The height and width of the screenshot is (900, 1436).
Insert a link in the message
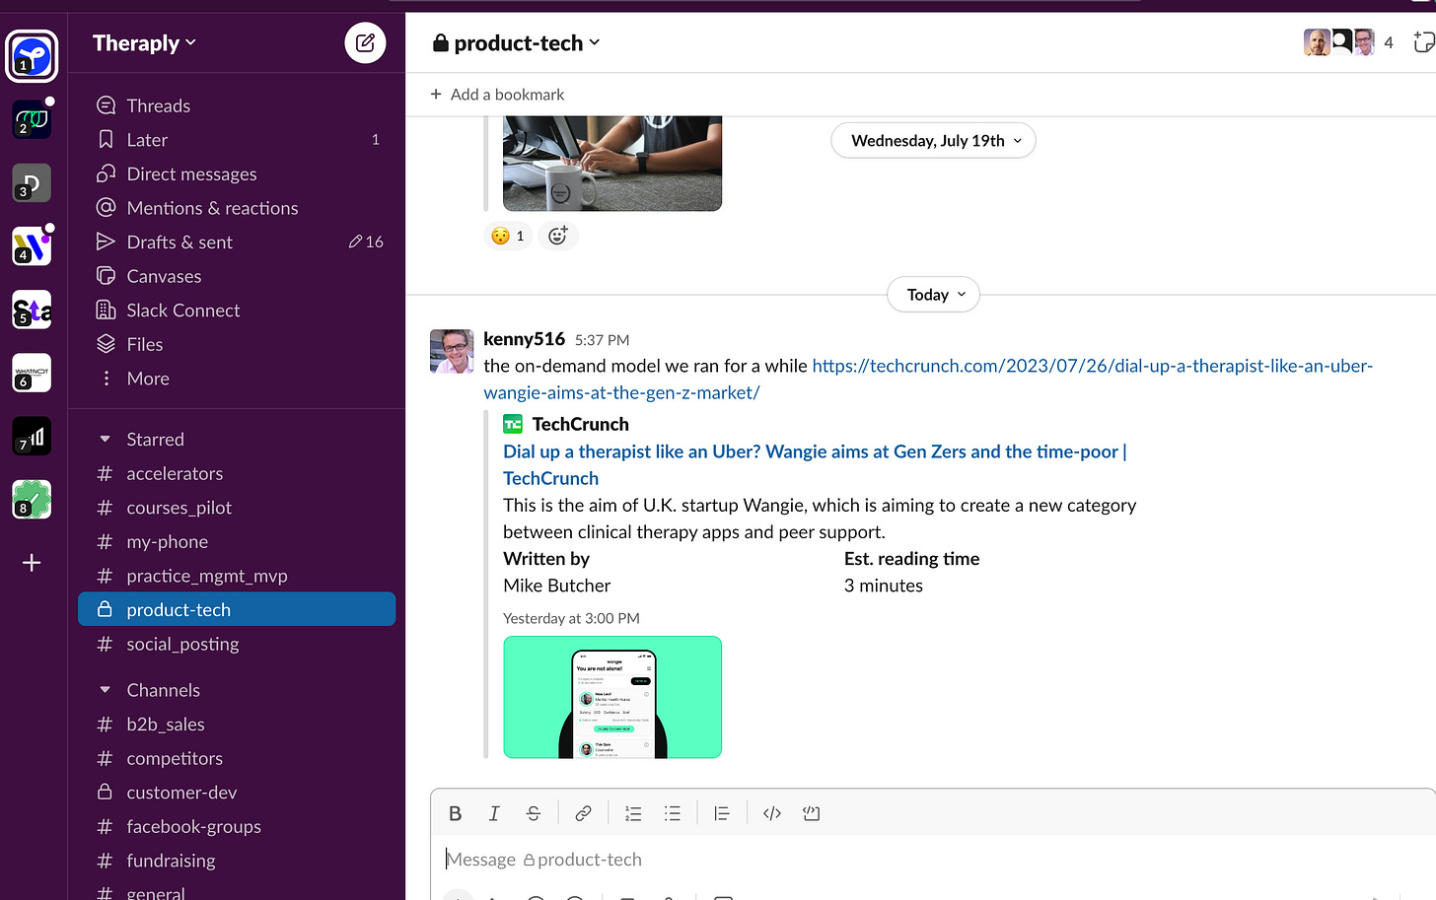pyautogui.click(x=583, y=813)
